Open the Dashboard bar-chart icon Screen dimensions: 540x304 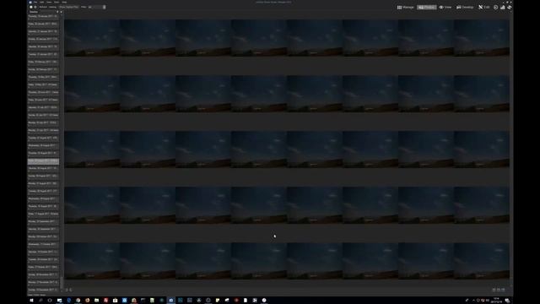tap(503, 7)
